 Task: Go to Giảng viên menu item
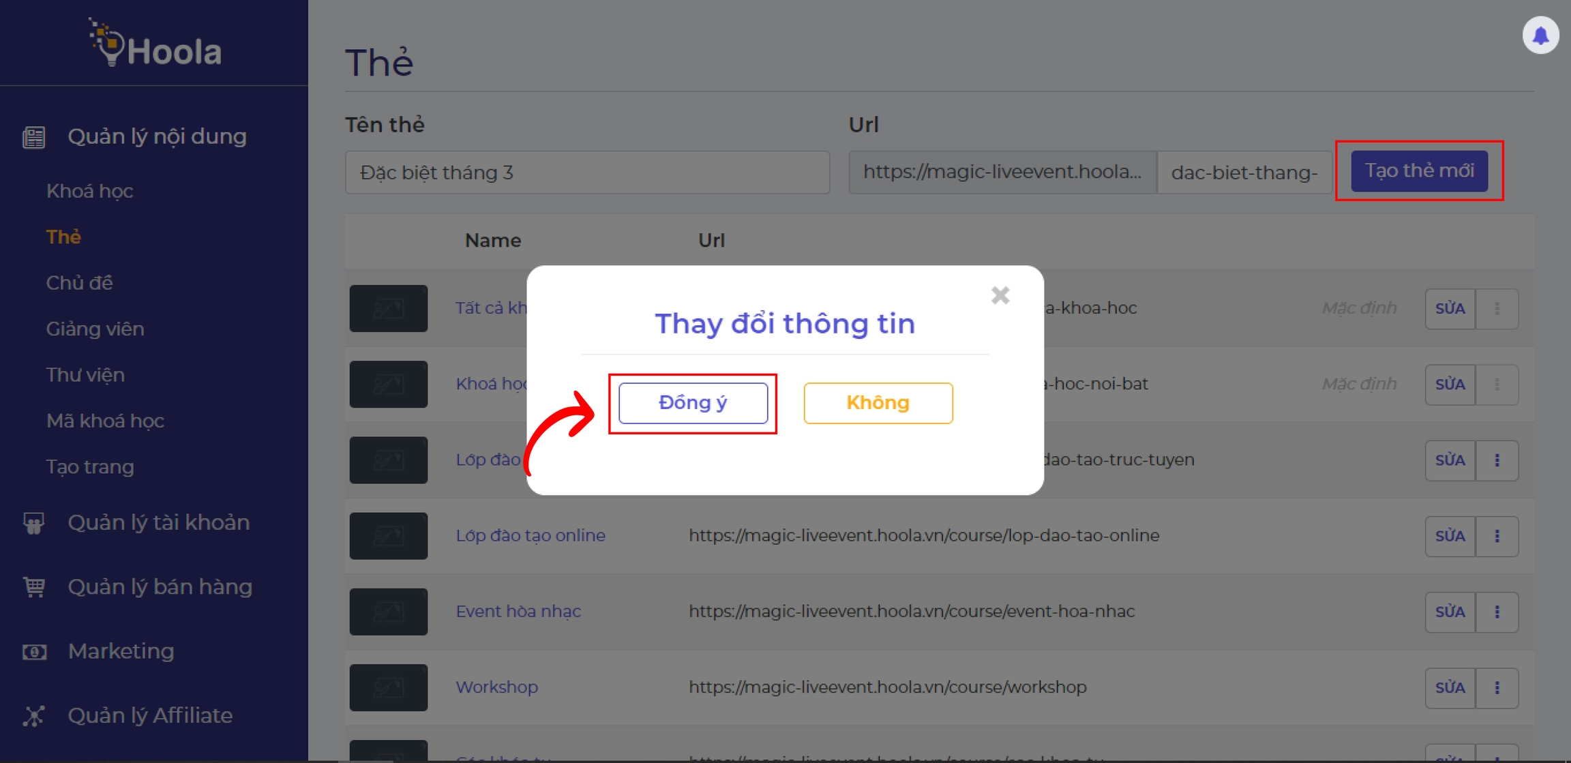95,329
